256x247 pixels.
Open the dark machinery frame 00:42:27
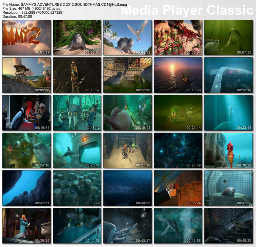(x=127, y=226)
